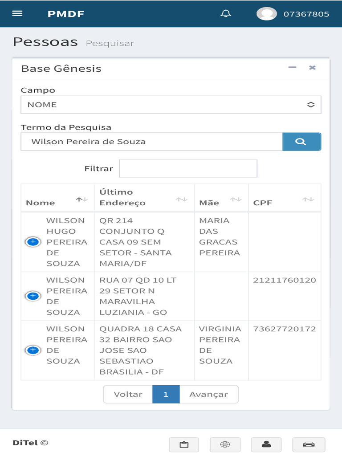Expand row for Wilson Hugo Pereira de Souza
The image size is (342, 456).
point(33,242)
